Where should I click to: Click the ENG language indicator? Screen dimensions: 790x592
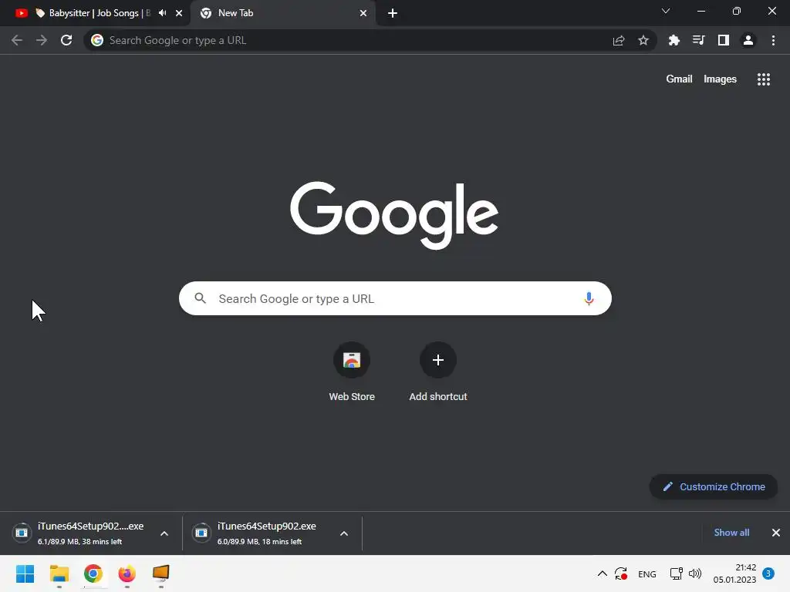647,573
